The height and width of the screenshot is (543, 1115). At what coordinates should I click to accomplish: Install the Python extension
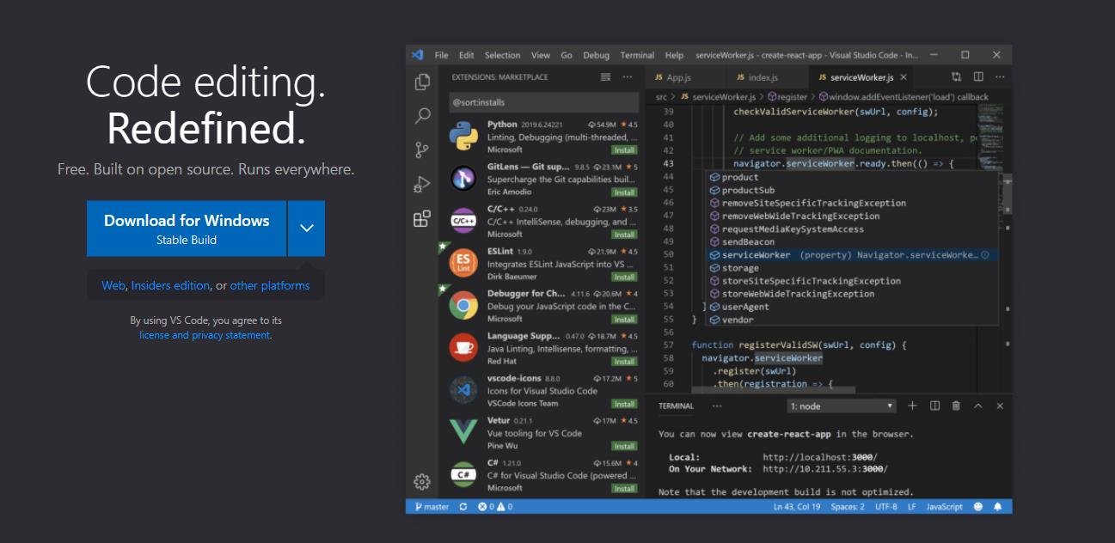[624, 149]
